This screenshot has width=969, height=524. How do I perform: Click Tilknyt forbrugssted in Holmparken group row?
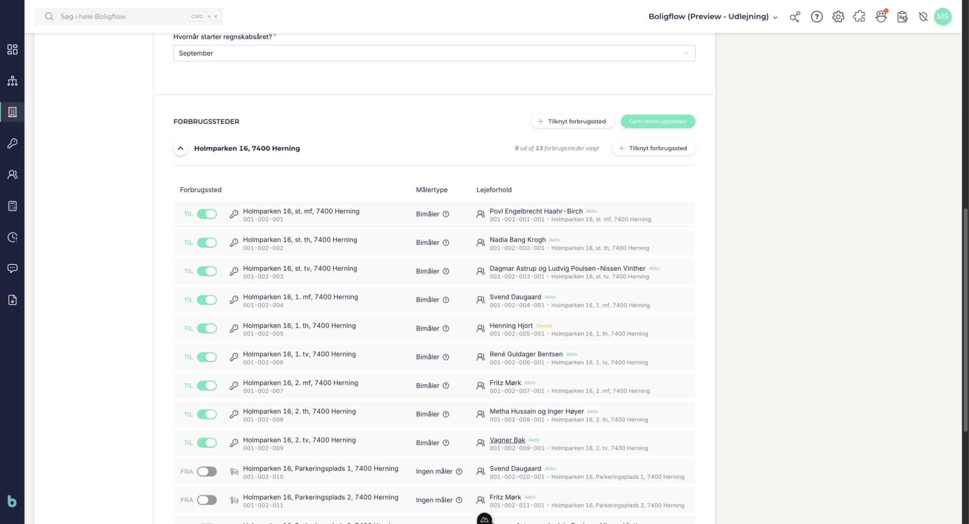click(x=653, y=148)
